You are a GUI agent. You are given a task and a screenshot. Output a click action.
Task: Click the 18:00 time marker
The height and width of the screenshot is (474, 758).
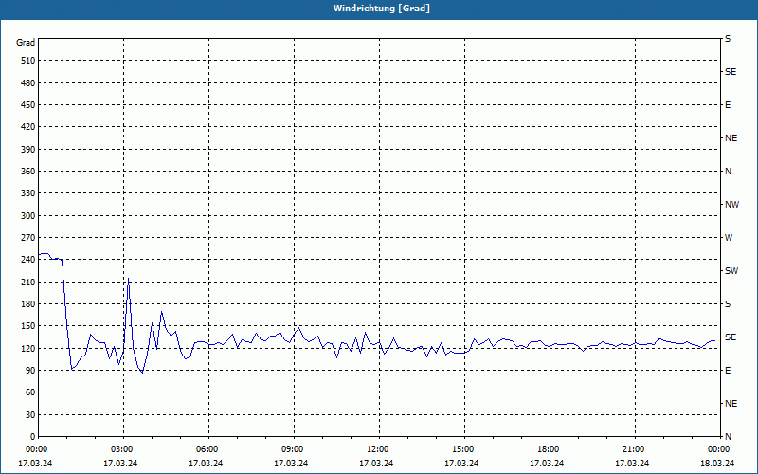click(x=550, y=449)
